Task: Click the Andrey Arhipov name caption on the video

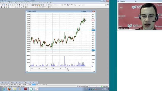Action: point(124,28)
